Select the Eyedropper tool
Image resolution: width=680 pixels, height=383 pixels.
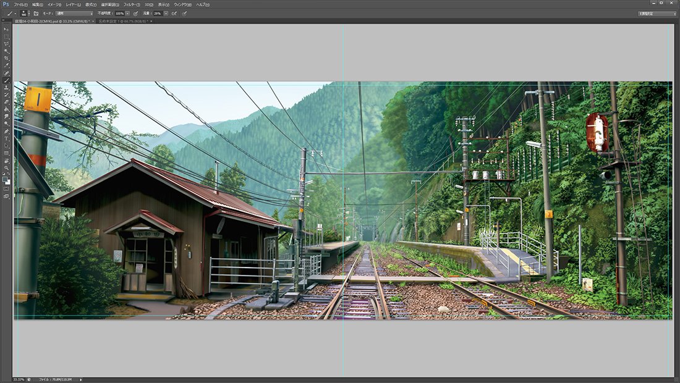point(6,65)
